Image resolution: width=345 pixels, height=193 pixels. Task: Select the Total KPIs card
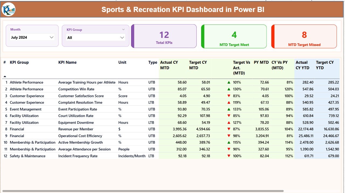tap(164, 36)
